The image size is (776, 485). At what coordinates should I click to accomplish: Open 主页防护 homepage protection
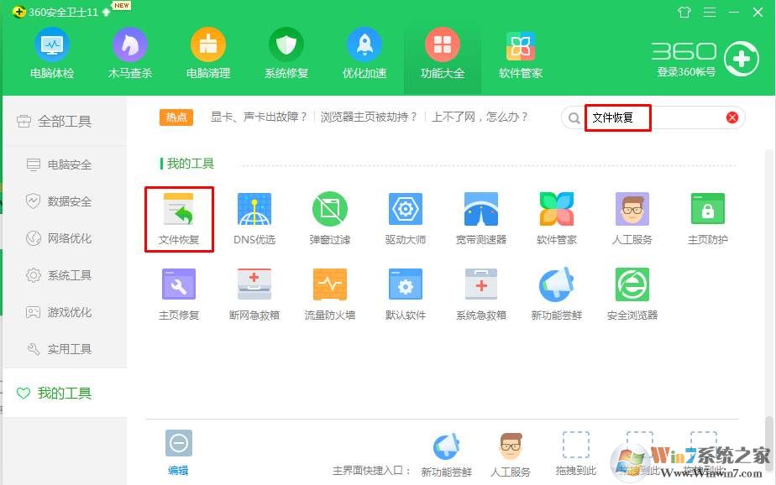(708, 219)
